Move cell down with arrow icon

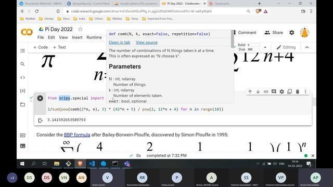(x=258, y=91)
